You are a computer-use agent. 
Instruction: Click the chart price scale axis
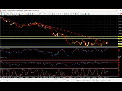tap(120, 31)
